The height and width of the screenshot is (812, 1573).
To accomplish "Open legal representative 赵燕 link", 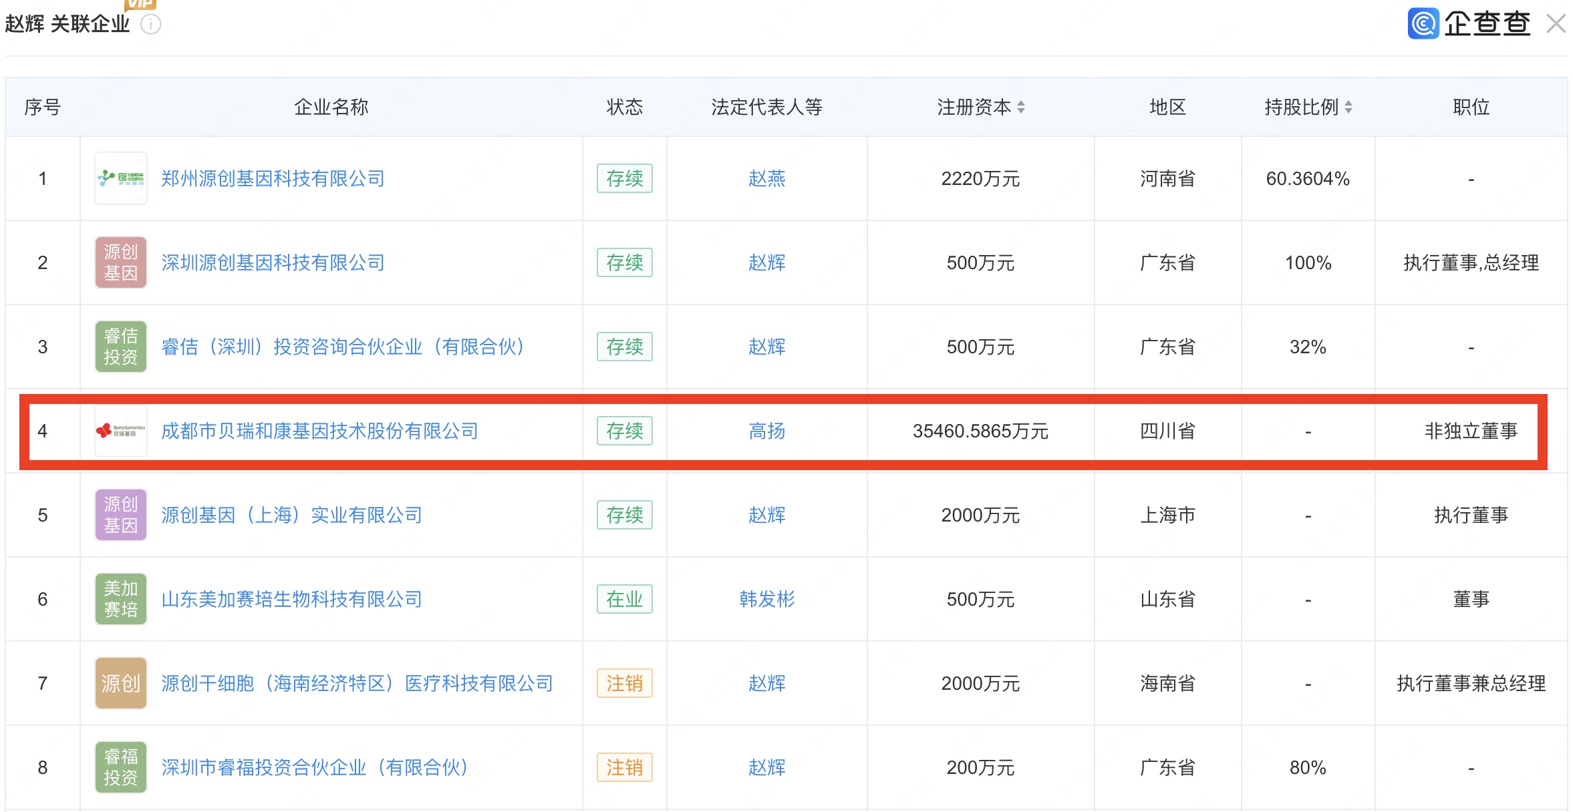I will [766, 178].
